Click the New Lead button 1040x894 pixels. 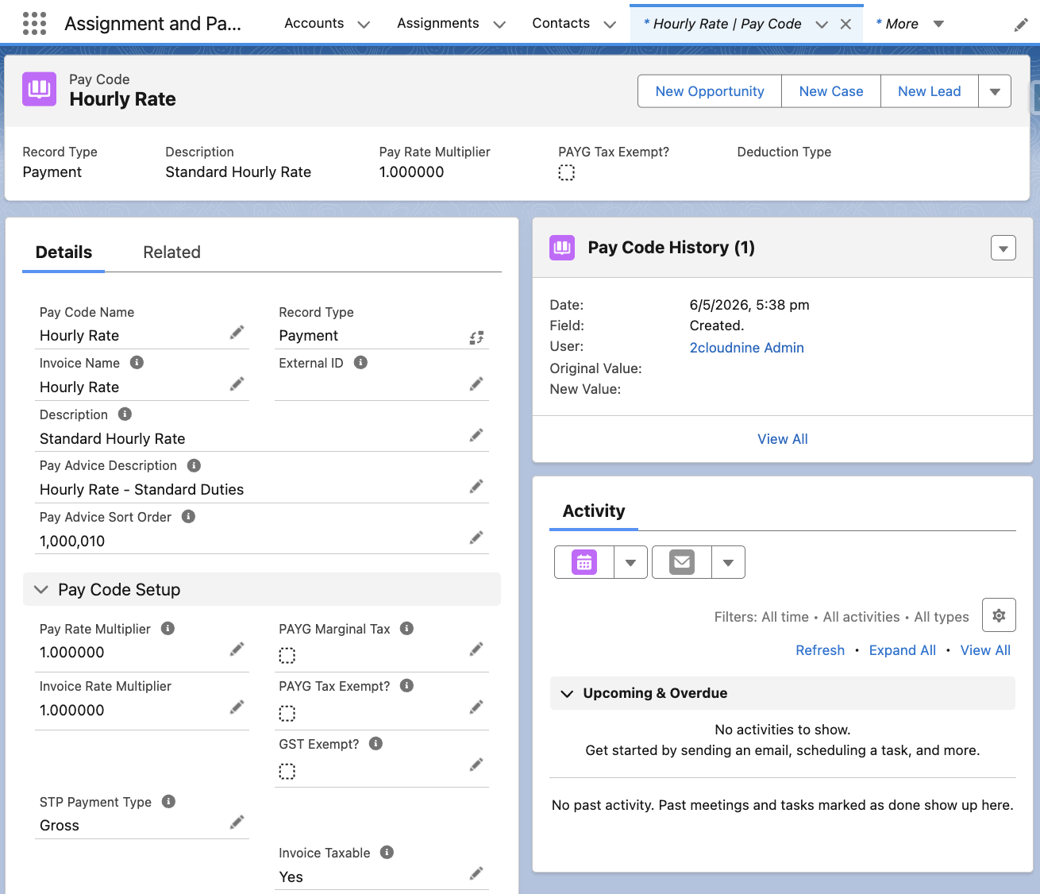point(930,91)
